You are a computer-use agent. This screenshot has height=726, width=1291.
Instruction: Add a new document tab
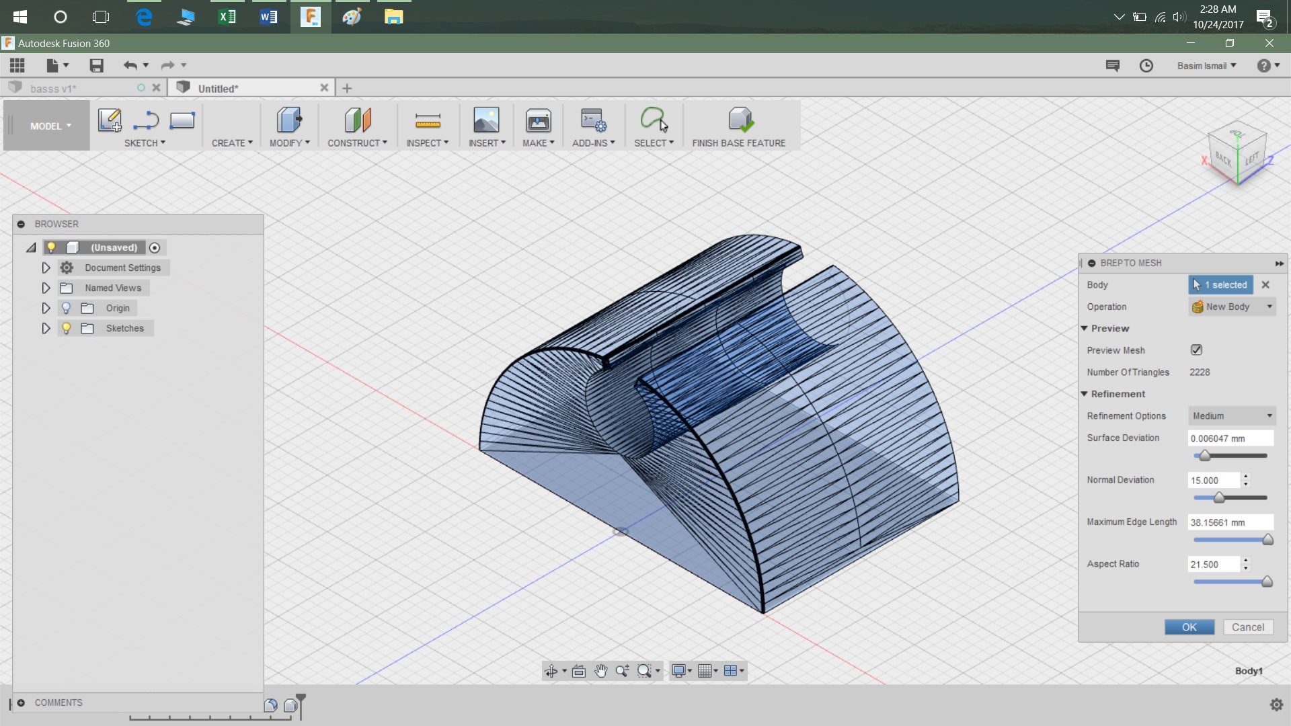coord(347,88)
